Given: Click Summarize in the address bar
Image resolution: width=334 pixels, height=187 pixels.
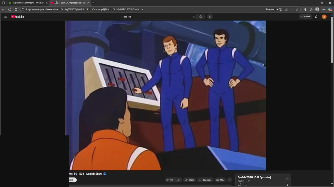Looking at the screenshot, I should click(272, 9).
